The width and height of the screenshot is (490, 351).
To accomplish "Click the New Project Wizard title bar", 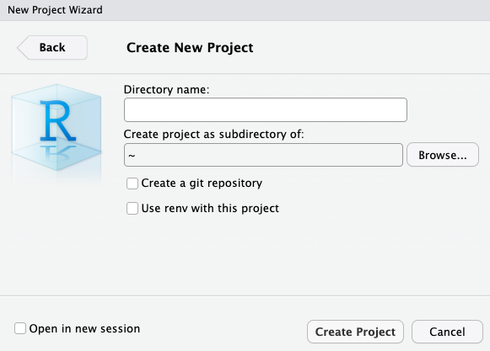I will tap(245, 10).
